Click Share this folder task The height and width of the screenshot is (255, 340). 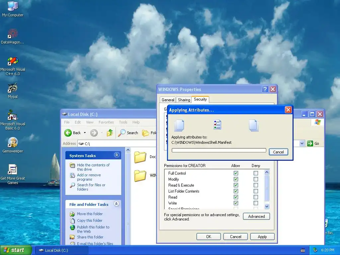coord(90,237)
